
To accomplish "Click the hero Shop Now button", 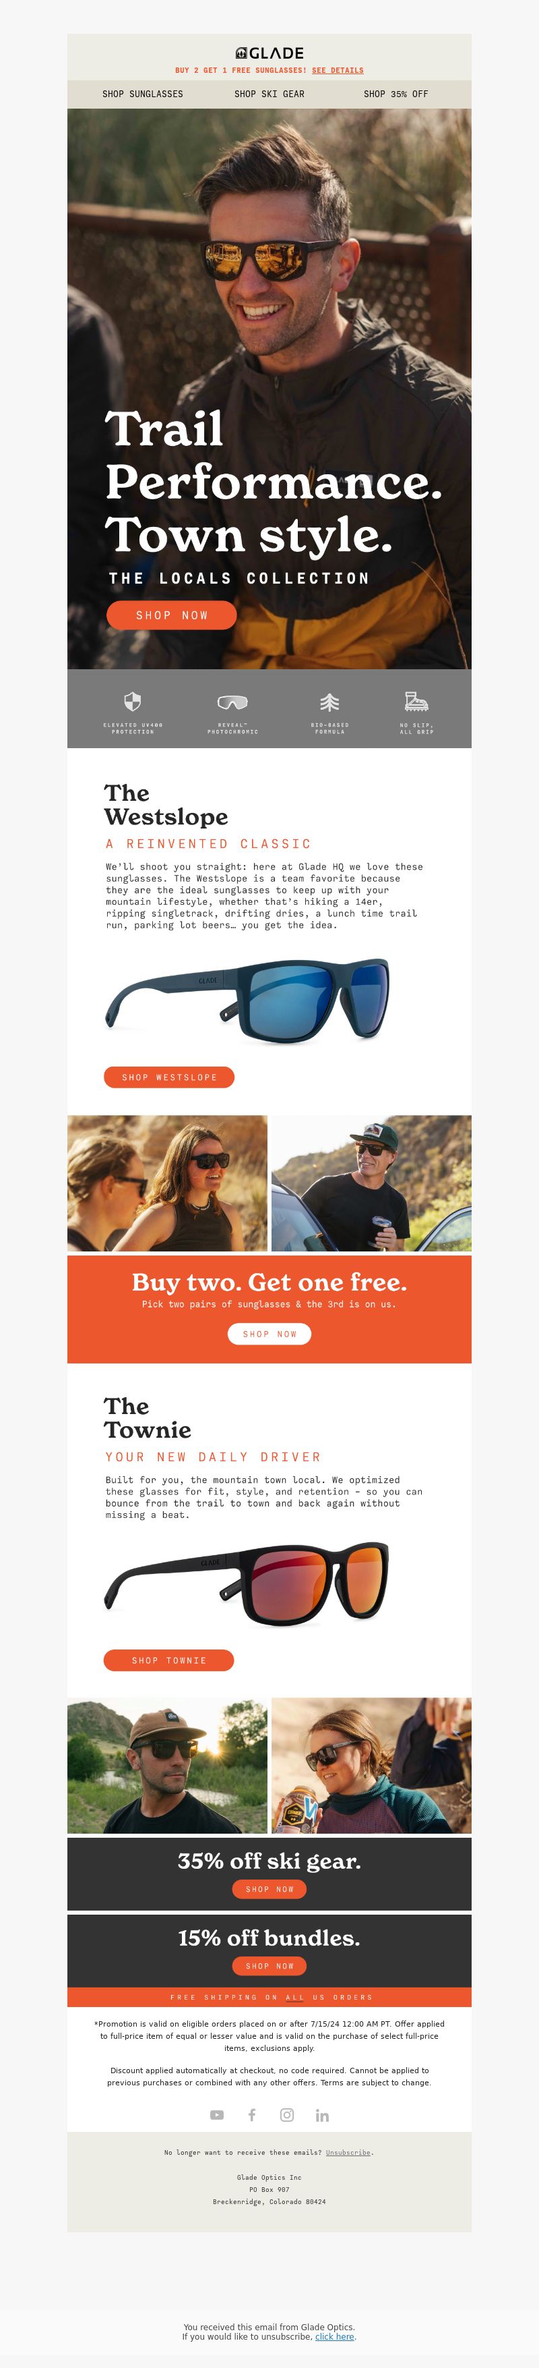I will click(172, 615).
